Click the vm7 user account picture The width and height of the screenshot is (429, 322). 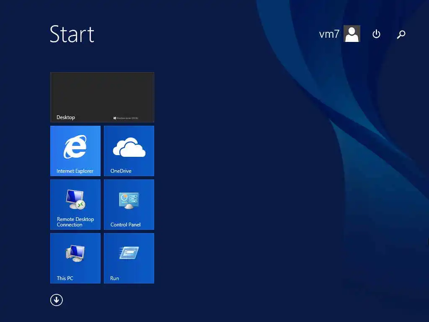click(352, 34)
